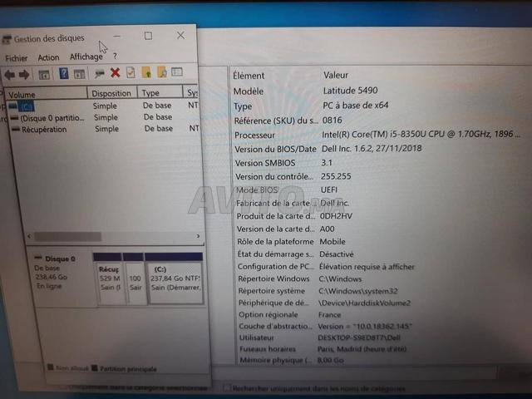Sort by the Disposition column header

pos(112,93)
